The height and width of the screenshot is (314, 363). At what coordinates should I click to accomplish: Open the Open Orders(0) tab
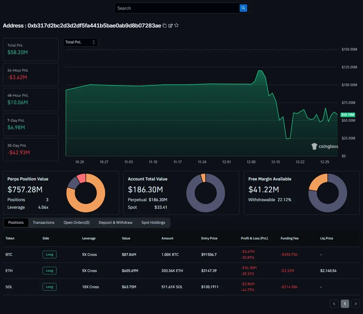click(77, 223)
